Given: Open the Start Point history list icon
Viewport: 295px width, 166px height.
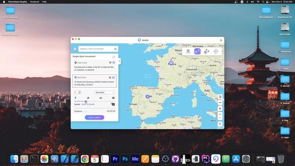Looking at the screenshot, I should pyautogui.click(x=114, y=63).
